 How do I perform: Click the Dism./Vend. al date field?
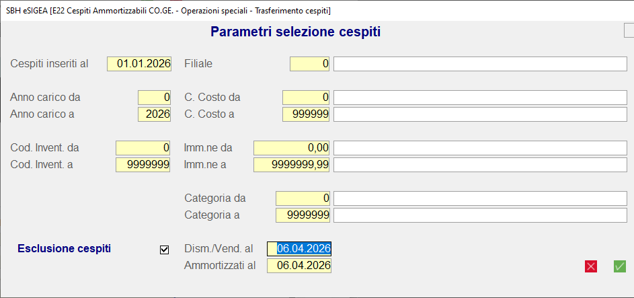tap(299, 249)
